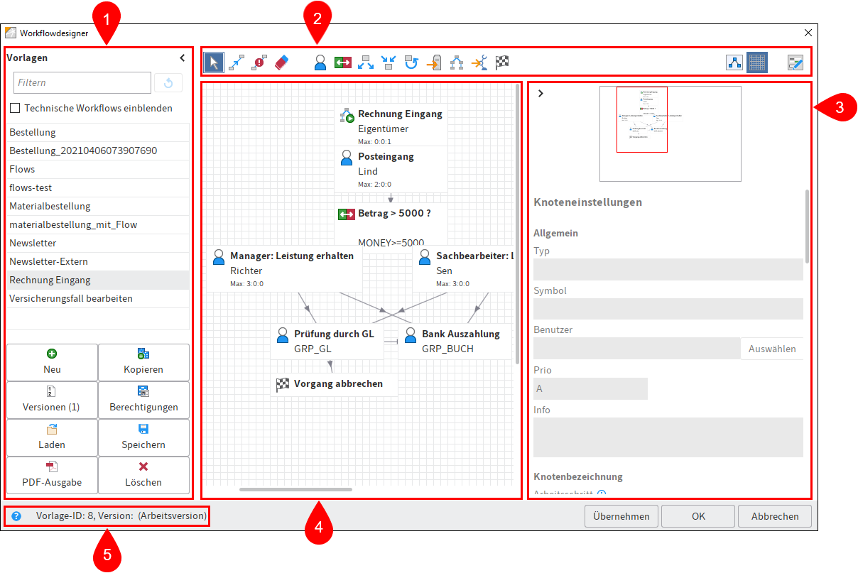Select Versicherungsfall bearbeiten template
This screenshot has width=858, height=573.
(x=98, y=298)
